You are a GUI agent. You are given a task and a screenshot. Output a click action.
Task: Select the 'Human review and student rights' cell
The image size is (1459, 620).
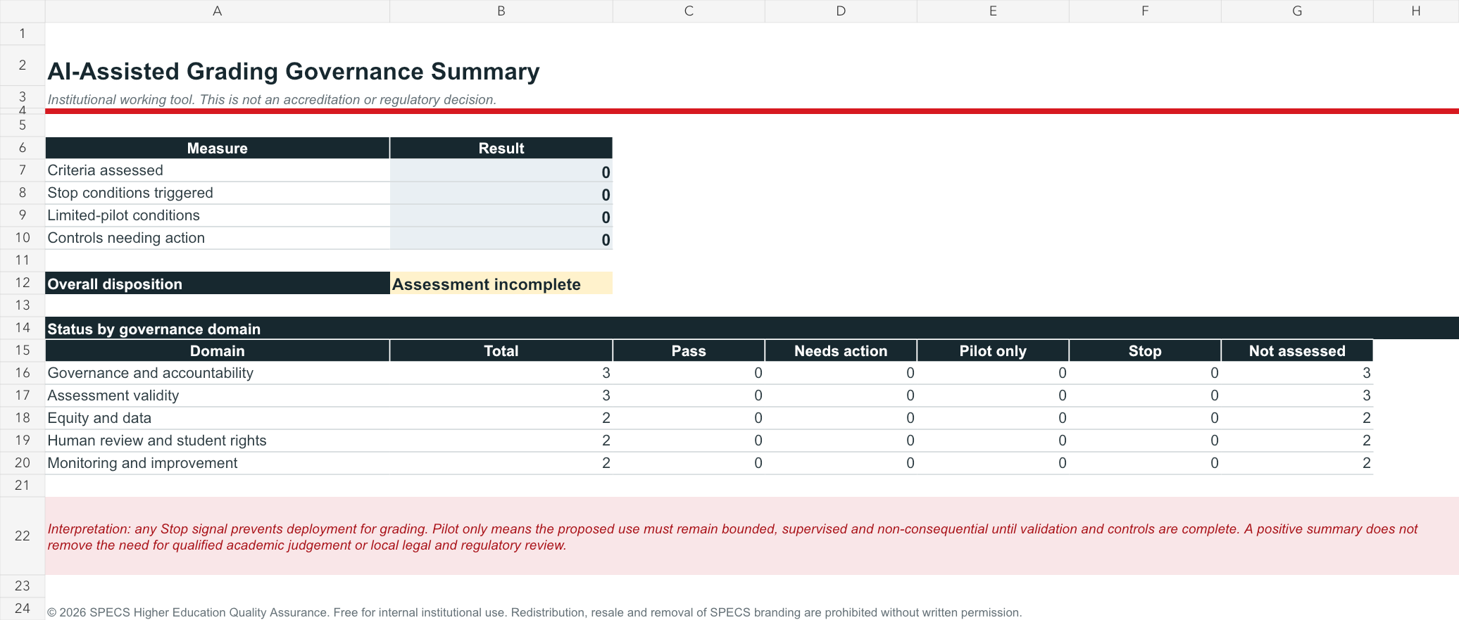tap(218, 441)
